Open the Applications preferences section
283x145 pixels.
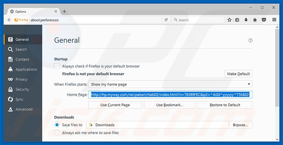click(23, 69)
